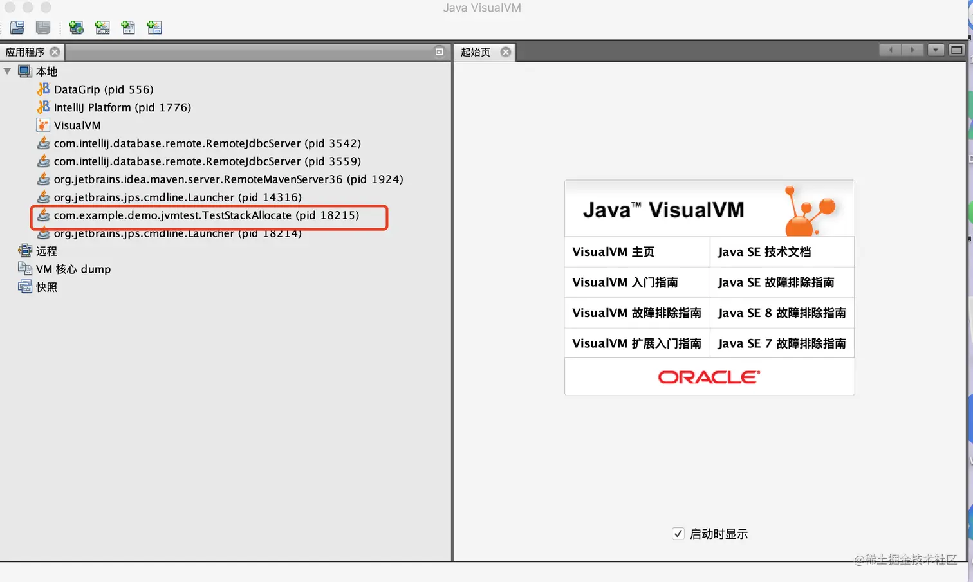Image resolution: width=973 pixels, height=582 pixels.
Task: Open the VisualVM 扩展入门指南 link
Action: 636,343
